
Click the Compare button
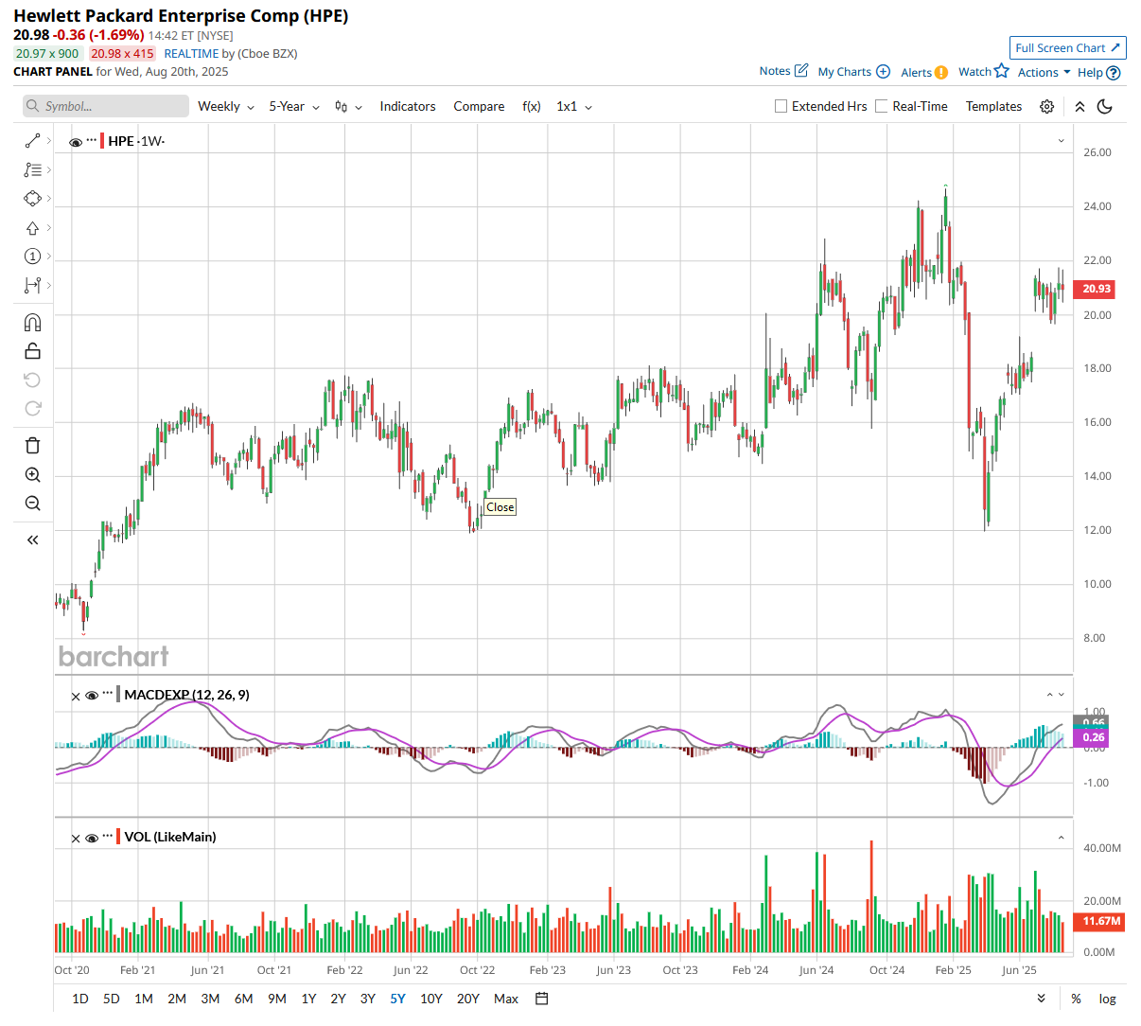[x=479, y=107]
